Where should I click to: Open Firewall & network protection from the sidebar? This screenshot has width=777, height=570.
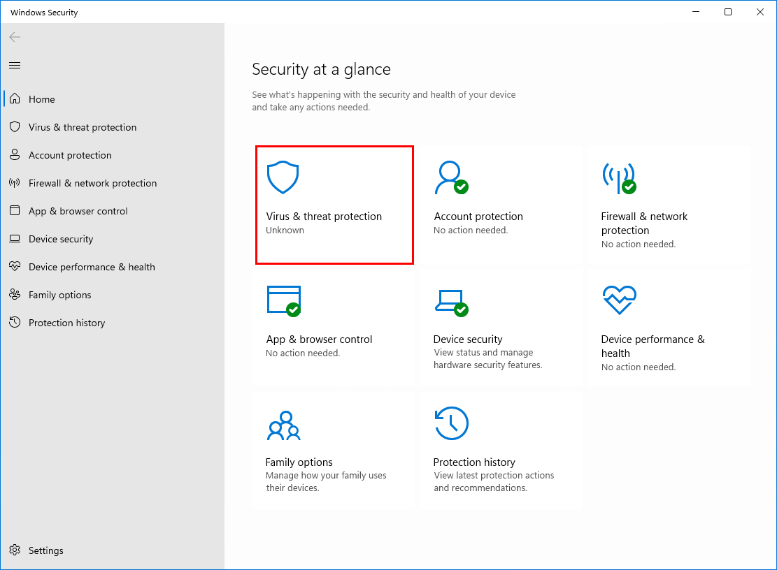[92, 183]
